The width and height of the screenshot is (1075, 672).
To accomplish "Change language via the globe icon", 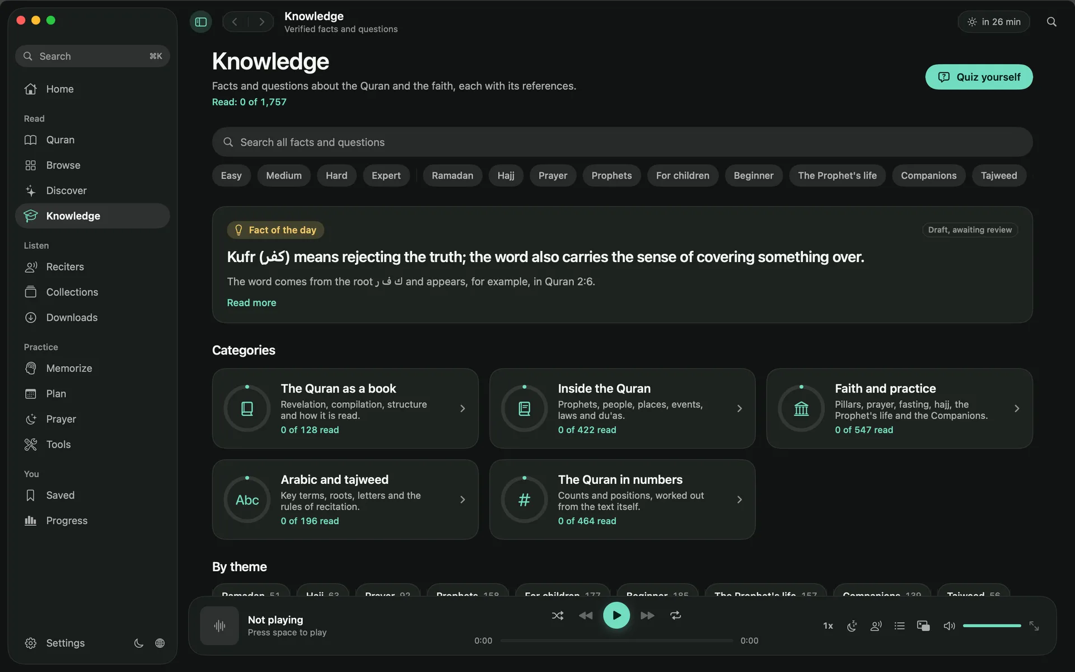I will (160, 643).
